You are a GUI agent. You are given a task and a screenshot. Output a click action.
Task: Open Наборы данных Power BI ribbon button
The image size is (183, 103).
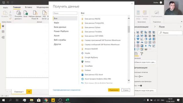35,15
